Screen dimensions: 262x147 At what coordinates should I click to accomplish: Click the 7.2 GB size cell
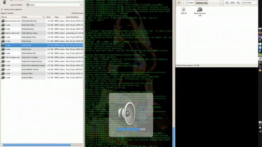(50, 73)
